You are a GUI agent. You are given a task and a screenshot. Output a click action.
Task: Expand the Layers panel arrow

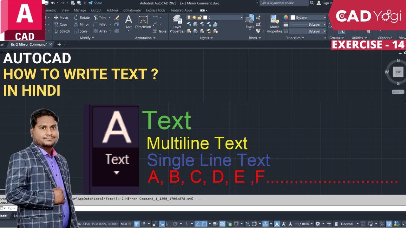pyautogui.click(x=212, y=38)
